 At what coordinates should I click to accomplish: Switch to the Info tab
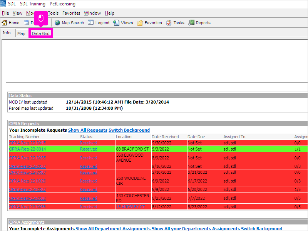7,33
